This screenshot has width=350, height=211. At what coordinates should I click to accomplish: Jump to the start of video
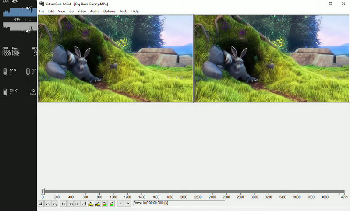pos(64,204)
